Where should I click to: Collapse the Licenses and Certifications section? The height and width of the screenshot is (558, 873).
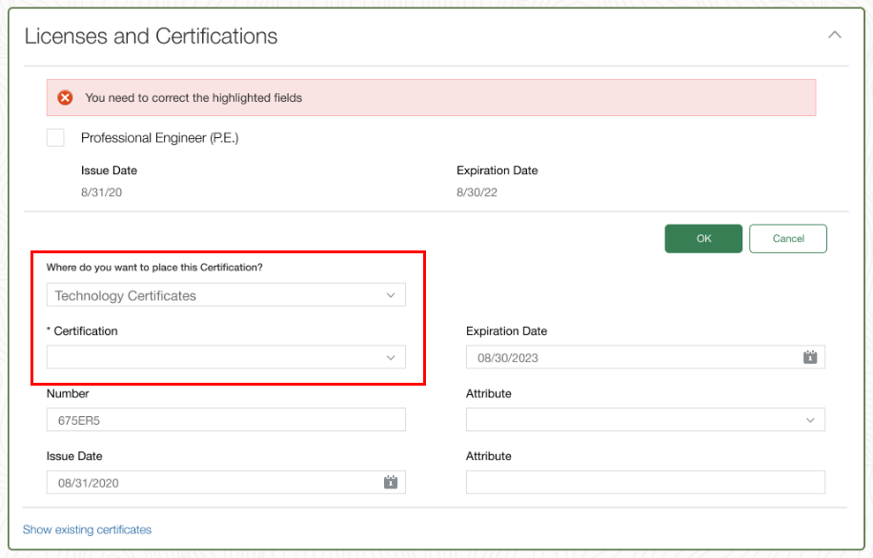click(x=835, y=35)
